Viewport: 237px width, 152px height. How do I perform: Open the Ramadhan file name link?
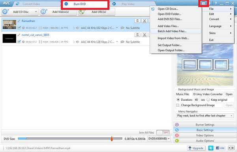(28, 21)
